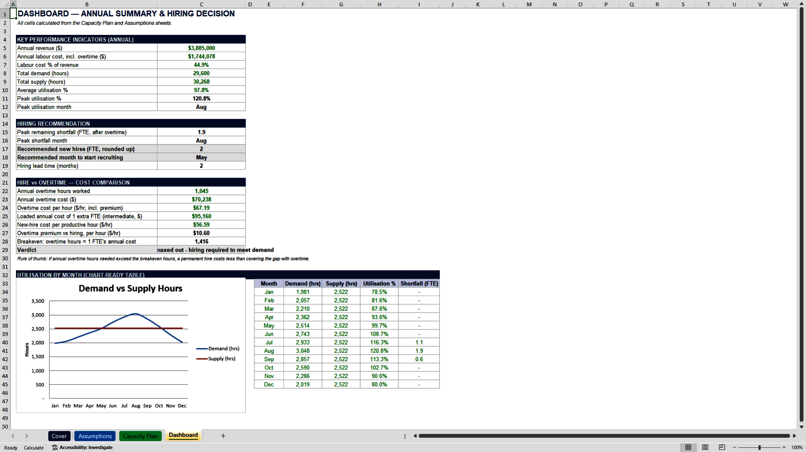Image resolution: width=806 pixels, height=452 pixels.
Task: Select the Demand vs Supply Hours chart title
Action: (x=131, y=289)
